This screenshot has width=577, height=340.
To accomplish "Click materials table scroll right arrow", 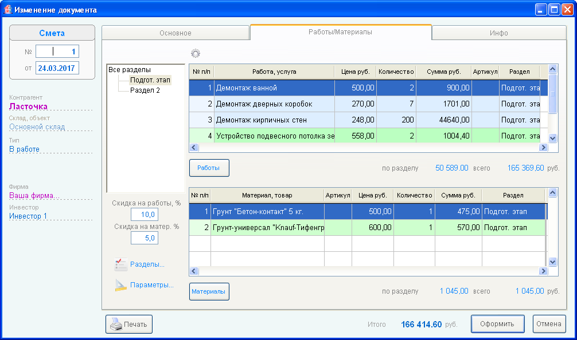I will pyautogui.click(x=543, y=271).
